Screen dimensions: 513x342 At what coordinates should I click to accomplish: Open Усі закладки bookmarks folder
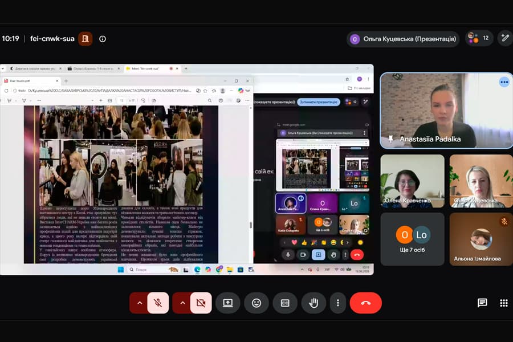coord(359,88)
